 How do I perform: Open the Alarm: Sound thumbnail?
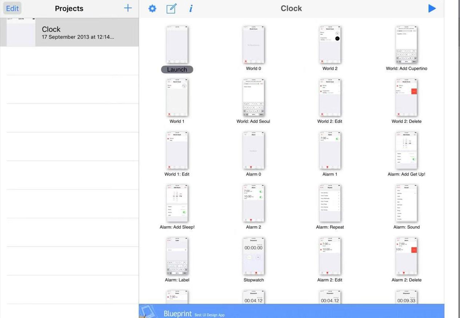pos(406,203)
